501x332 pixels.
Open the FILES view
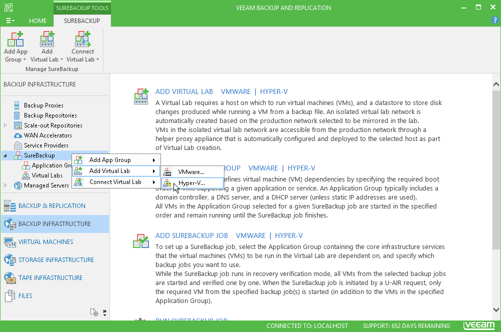[55, 296]
